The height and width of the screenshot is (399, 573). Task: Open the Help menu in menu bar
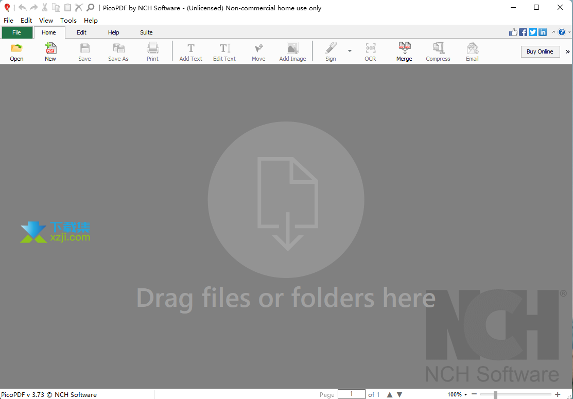coord(91,21)
